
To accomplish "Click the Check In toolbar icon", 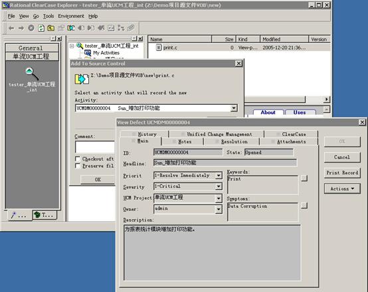I will click(91, 28).
